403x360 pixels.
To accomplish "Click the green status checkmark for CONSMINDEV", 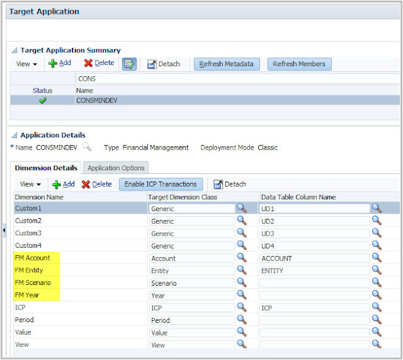I will [x=43, y=100].
